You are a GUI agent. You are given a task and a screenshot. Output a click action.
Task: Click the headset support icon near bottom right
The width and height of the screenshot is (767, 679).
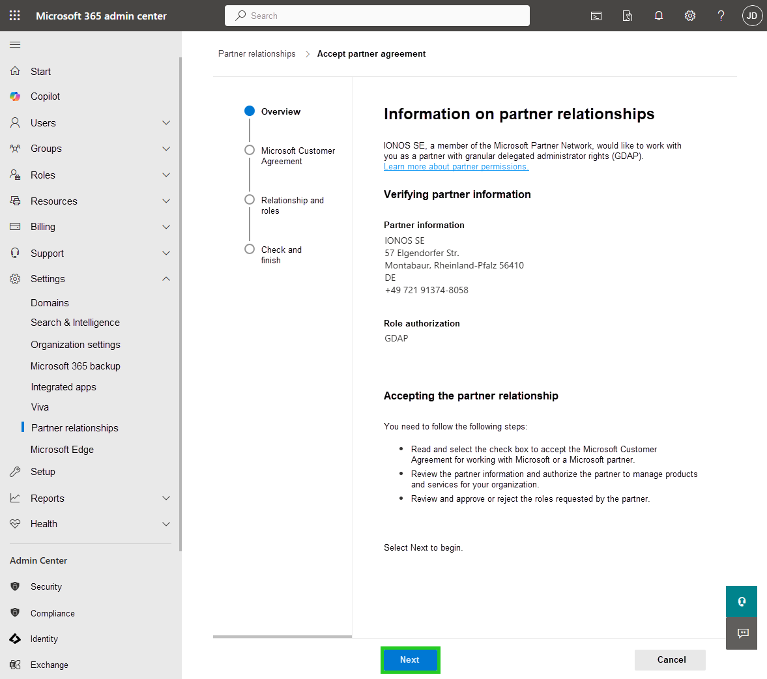[741, 601]
